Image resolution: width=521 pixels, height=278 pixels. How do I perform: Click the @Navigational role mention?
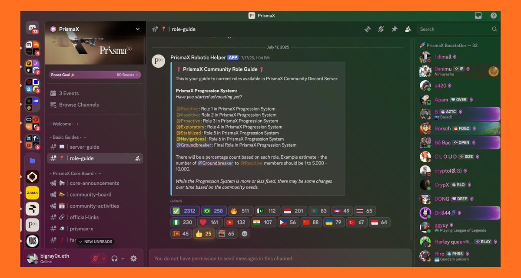click(x=191, y=139)
